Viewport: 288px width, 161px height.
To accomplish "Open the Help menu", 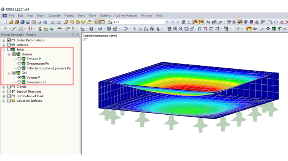I will coord(159,16).
